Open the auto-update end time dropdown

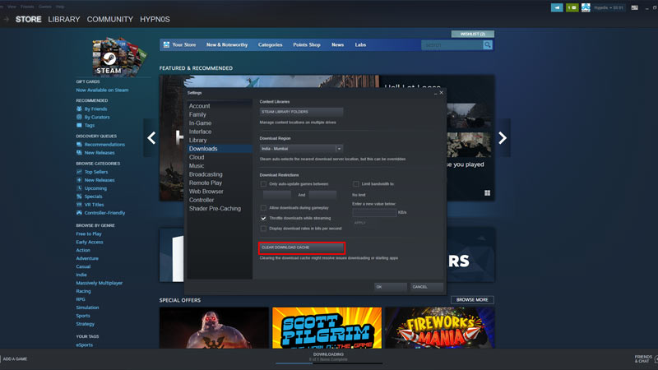(322, 195)
